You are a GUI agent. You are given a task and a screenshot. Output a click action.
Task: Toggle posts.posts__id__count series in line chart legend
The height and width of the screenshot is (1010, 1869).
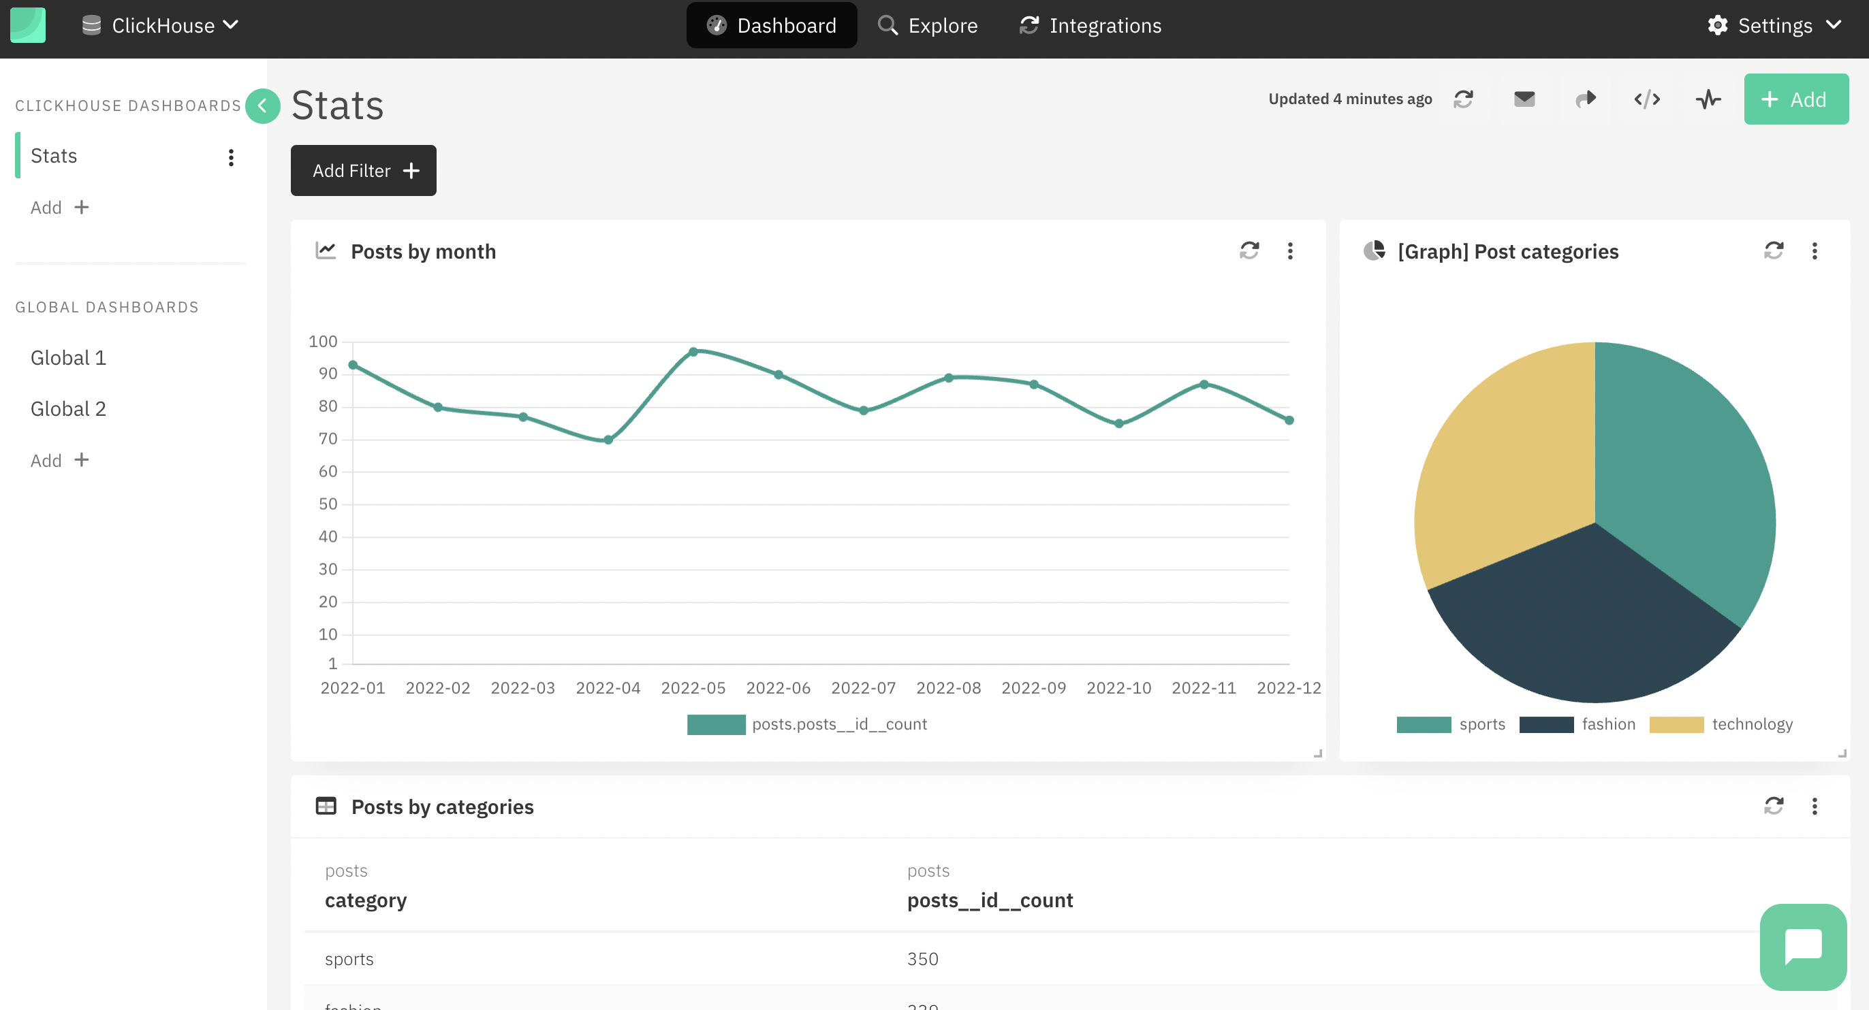[x=807, y=723]
